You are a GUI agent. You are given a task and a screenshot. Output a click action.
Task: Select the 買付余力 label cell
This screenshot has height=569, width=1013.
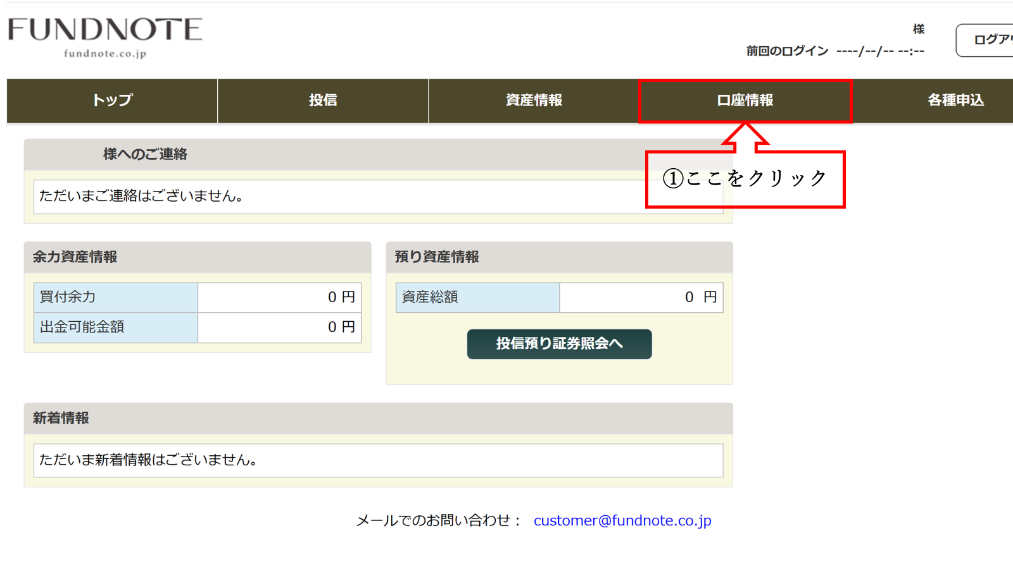point(115,297)
